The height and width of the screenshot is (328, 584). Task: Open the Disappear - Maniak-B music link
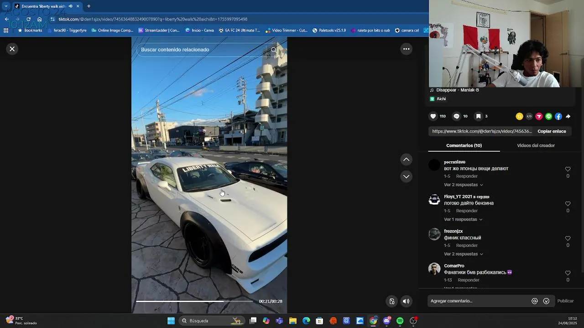pyautogui.click(x=457, y=90)
